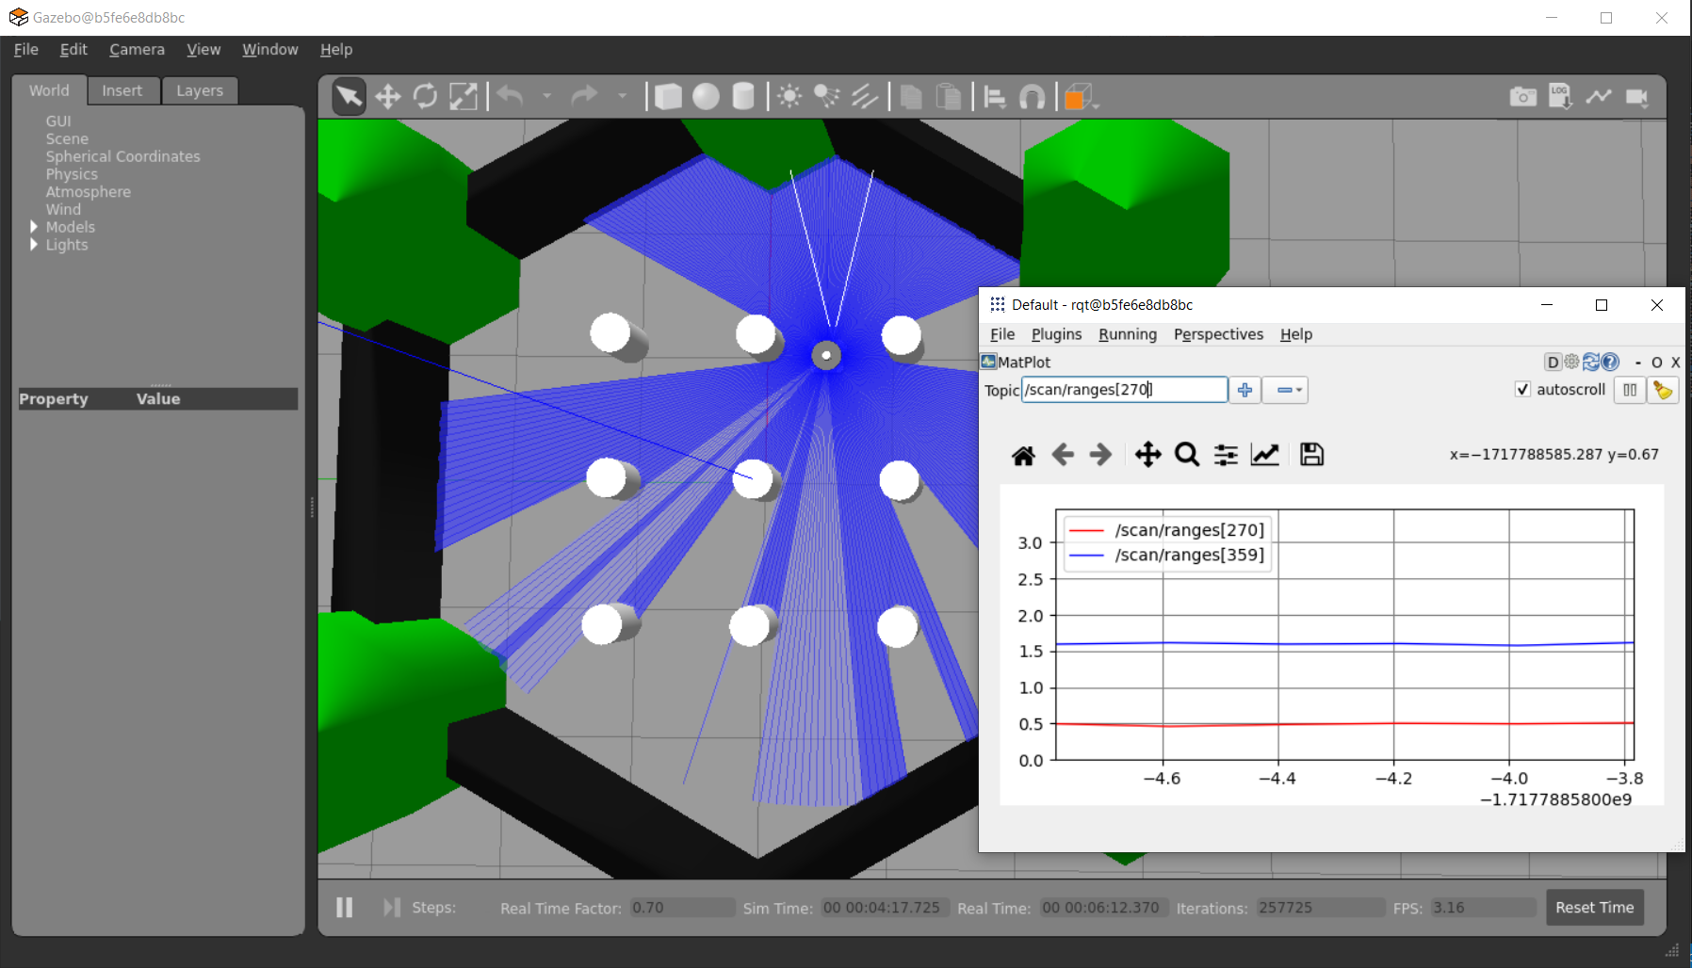Open the Gazebo Window menu
Viewport: 1692px width, 968px height.
(269, 50)
